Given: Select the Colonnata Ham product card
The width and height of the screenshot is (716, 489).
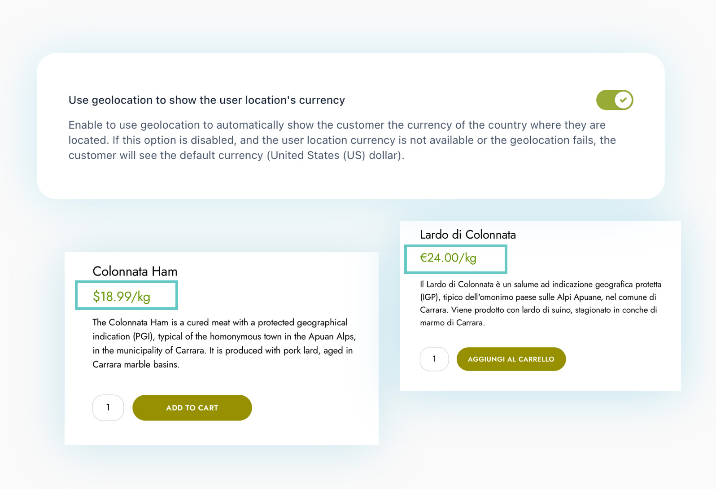Looking at the screenshot, I should [x=222, y=348].
